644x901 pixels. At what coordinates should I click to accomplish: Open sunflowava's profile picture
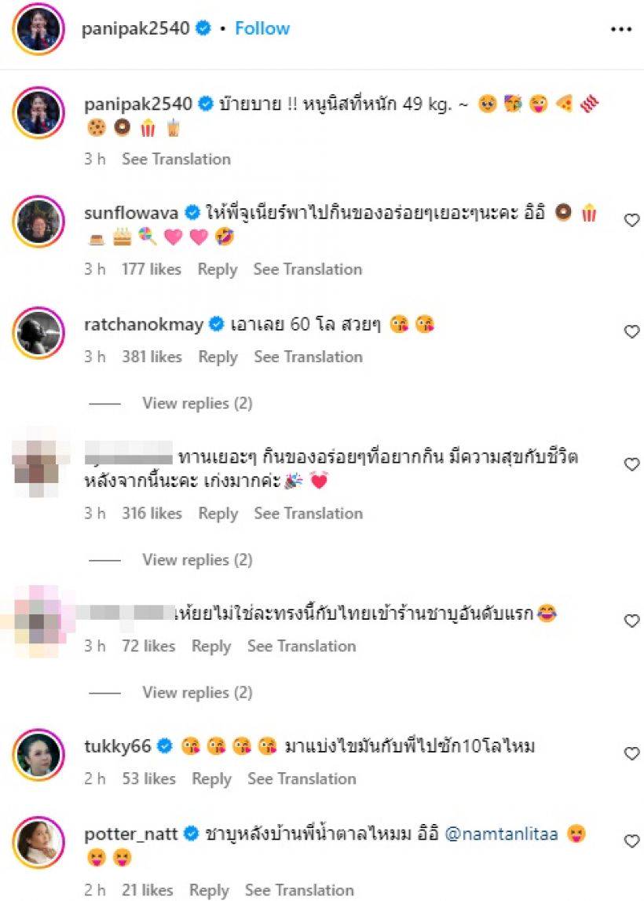tap(38, 222)
